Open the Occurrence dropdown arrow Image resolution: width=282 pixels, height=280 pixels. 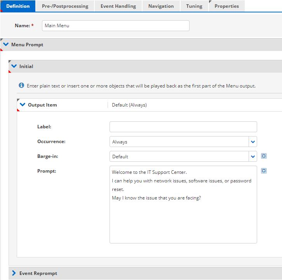tap(253, 142)
